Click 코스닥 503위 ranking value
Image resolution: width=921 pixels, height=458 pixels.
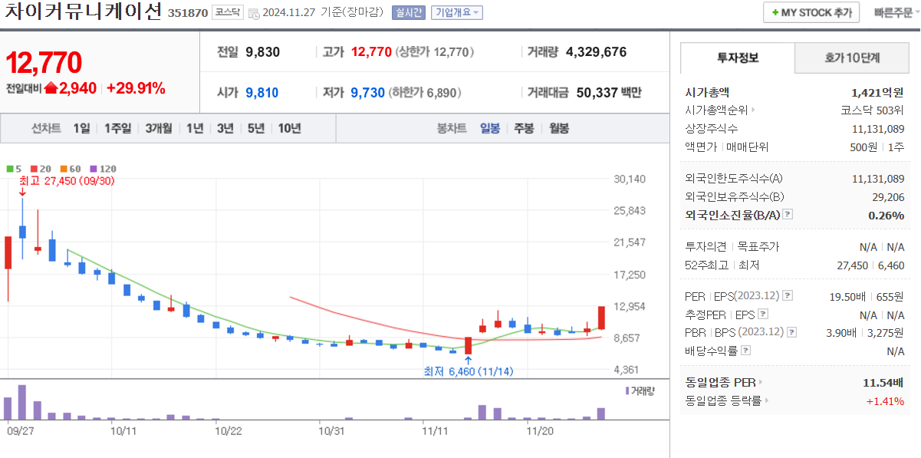pos(872,110)
